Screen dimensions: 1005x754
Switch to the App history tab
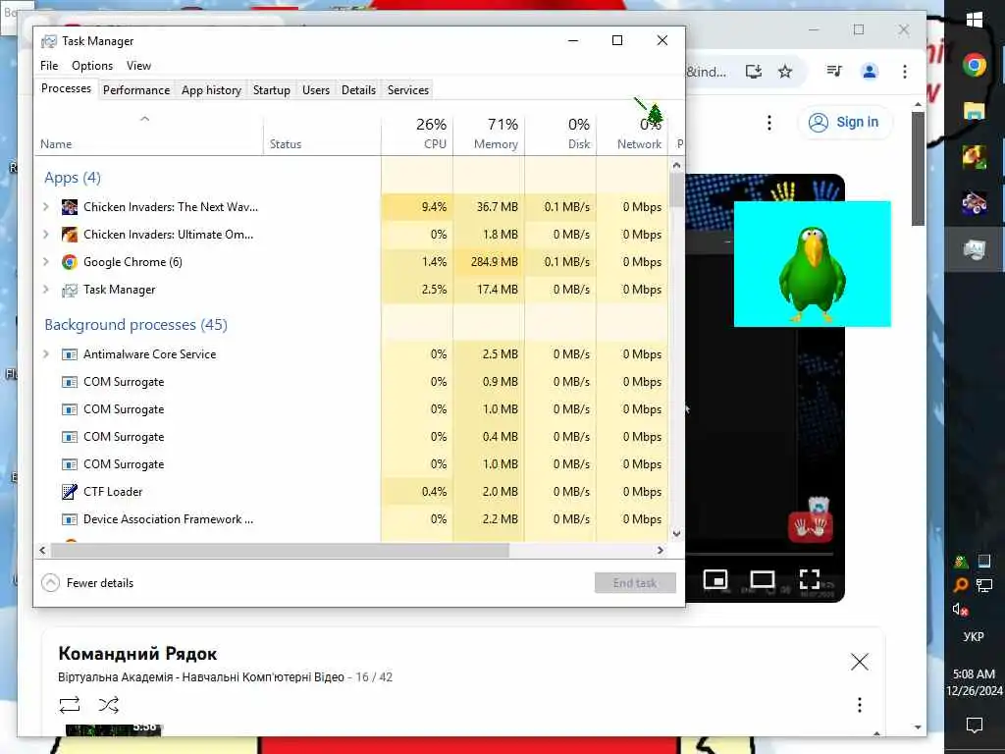click(x=212, y=90)
